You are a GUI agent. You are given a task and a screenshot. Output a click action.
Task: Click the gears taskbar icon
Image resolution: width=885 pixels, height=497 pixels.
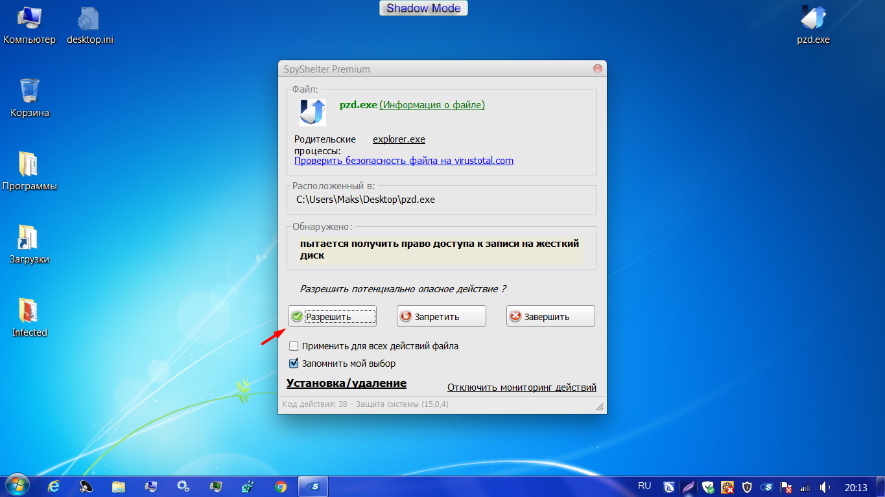(183, 486)
